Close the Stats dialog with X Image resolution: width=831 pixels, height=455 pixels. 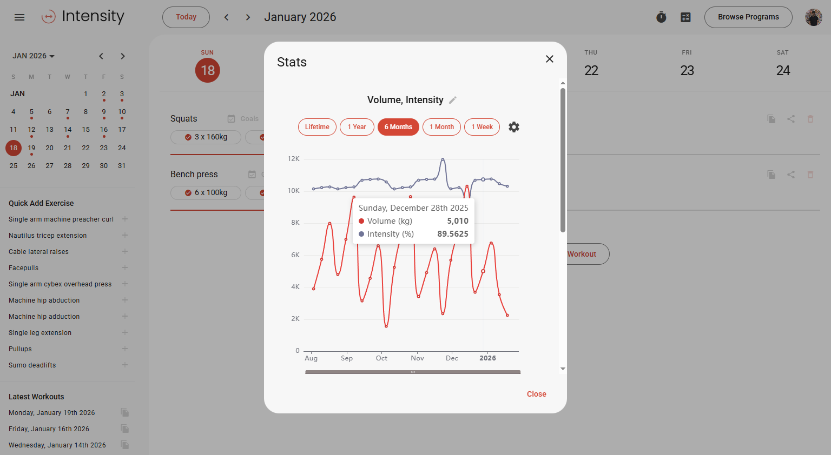tap(550, 59)
